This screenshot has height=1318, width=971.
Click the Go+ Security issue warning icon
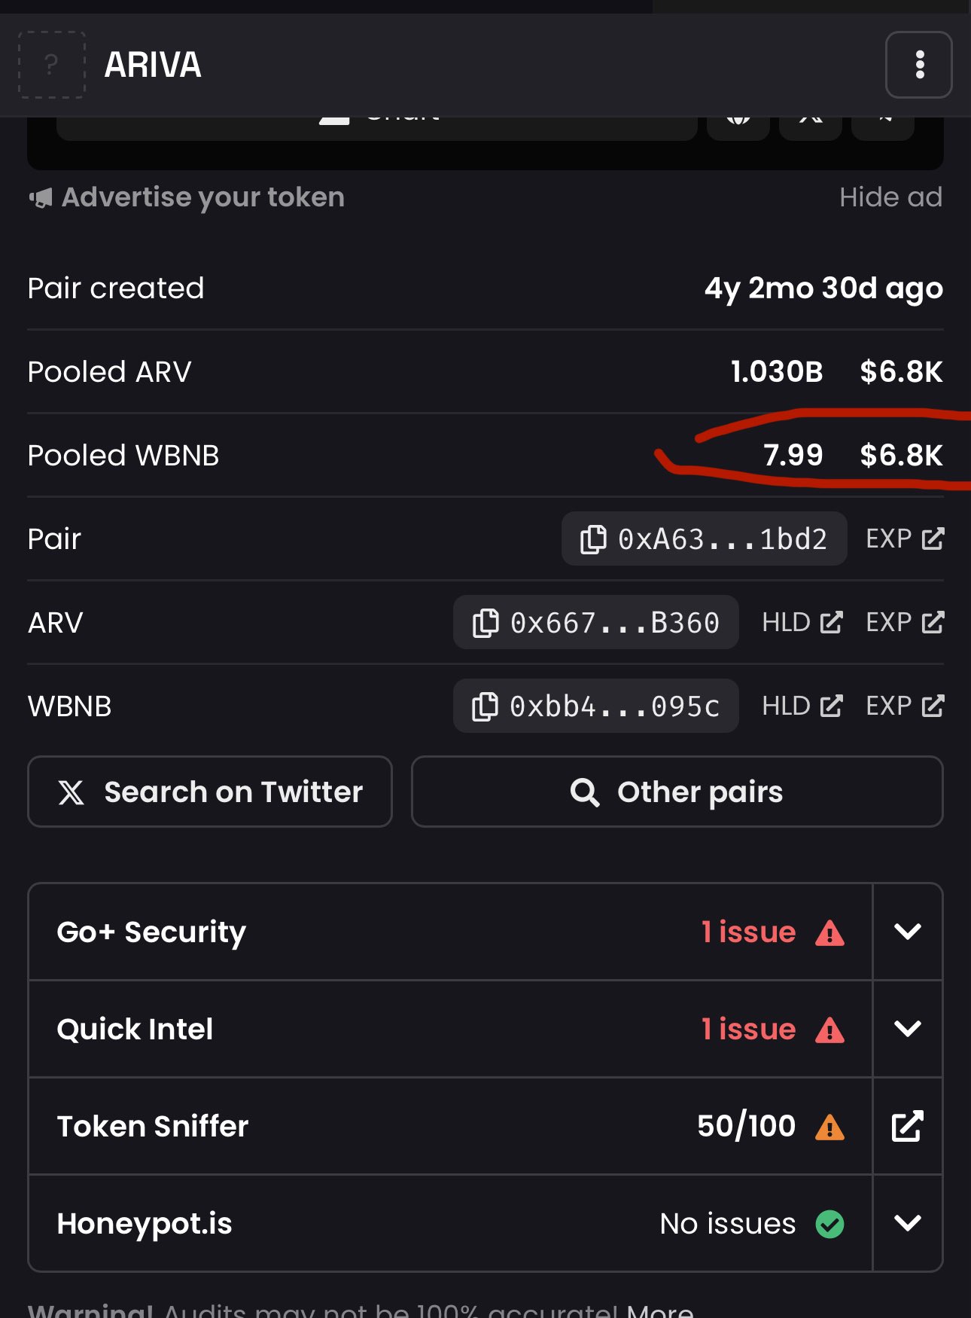[x=829, y=932]
